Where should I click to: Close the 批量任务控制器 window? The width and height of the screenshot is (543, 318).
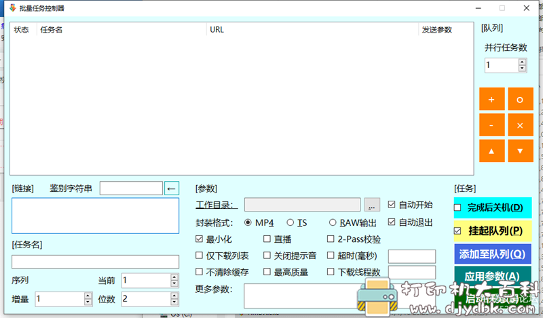tap(527, 8)
